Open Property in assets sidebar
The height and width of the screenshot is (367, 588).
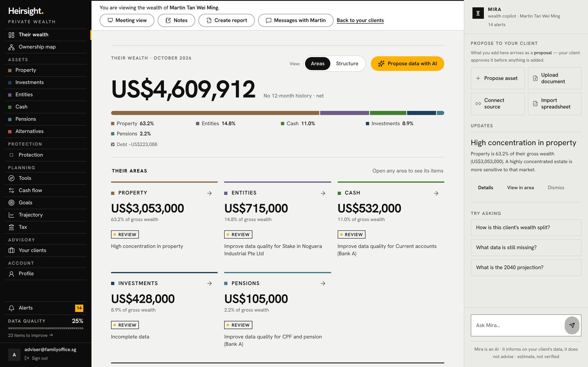[46, 70]
